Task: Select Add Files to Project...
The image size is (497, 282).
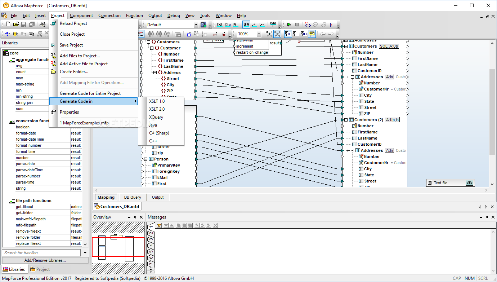Action: pyautogui.click(x=94, y=56)
